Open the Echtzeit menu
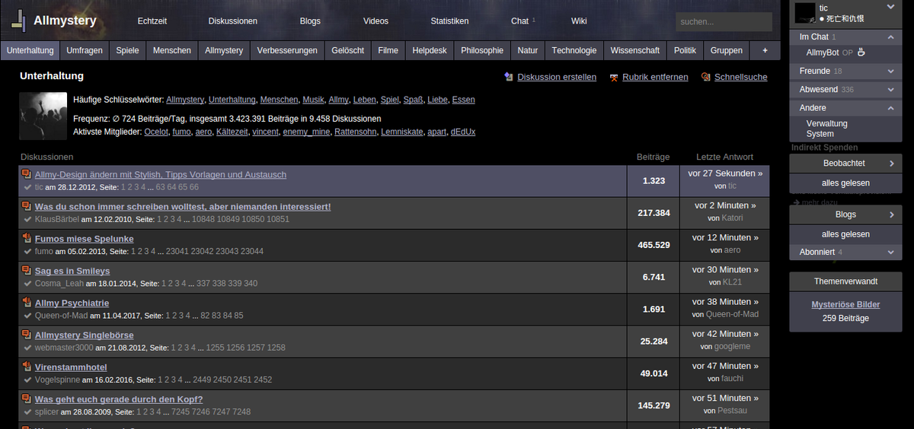Image resolution: width=914 pixels, height=429 pixels. click(152, 21)
